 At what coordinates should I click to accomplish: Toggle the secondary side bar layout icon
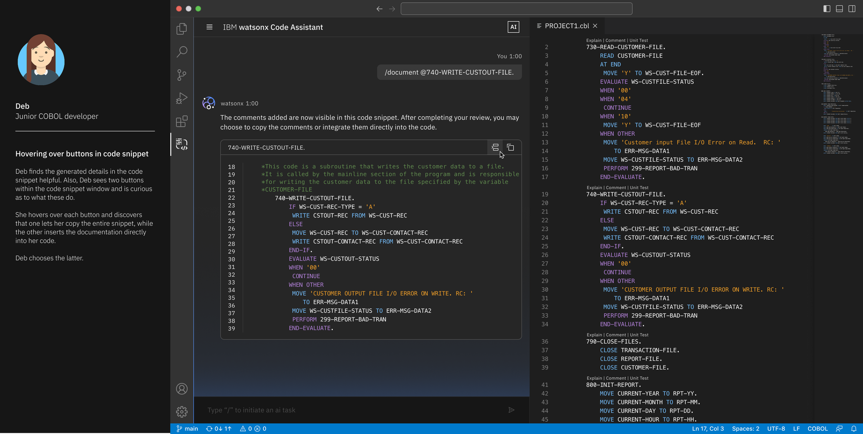click(852, 9)
